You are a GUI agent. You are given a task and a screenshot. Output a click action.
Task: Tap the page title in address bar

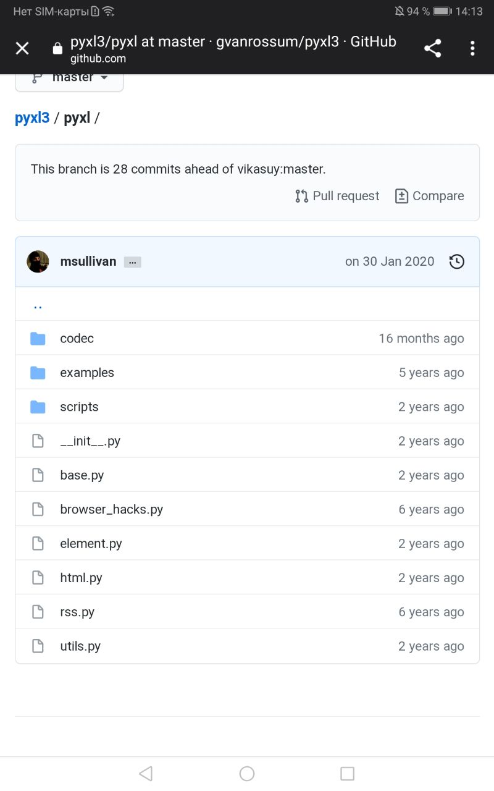click(233, 42)
